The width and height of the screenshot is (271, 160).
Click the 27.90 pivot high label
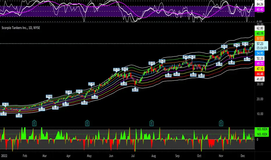tap(91, 84)
